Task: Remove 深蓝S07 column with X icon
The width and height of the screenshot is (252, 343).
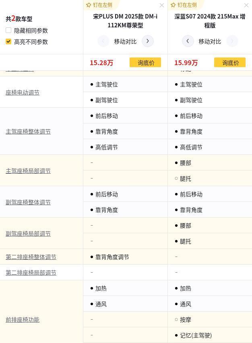Action: [x=246, y=5]
